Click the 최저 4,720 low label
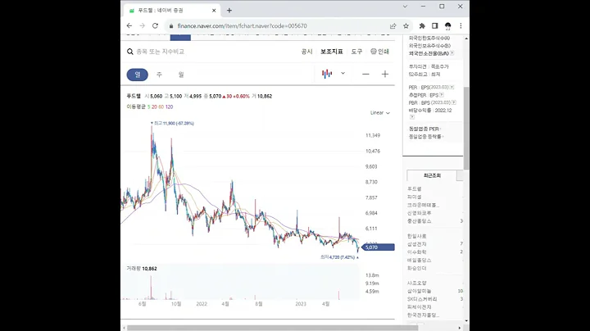This screenshot has height=331, width=590. 339,257
